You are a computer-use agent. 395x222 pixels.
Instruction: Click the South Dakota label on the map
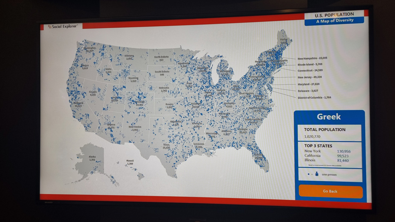coord(162,73)
